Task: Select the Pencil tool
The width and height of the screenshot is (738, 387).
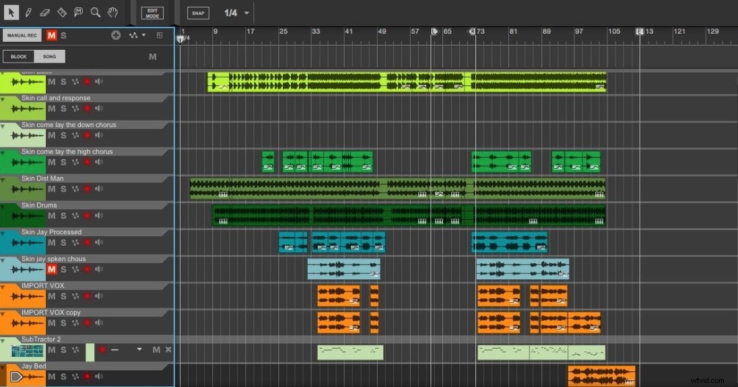Action: pos(28,12)
